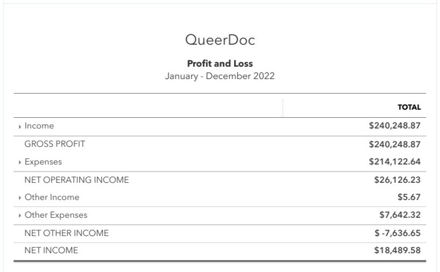This screenshot has height=272, width=440.
Task: Expand the Income row arrow
Action: point(20,126)
